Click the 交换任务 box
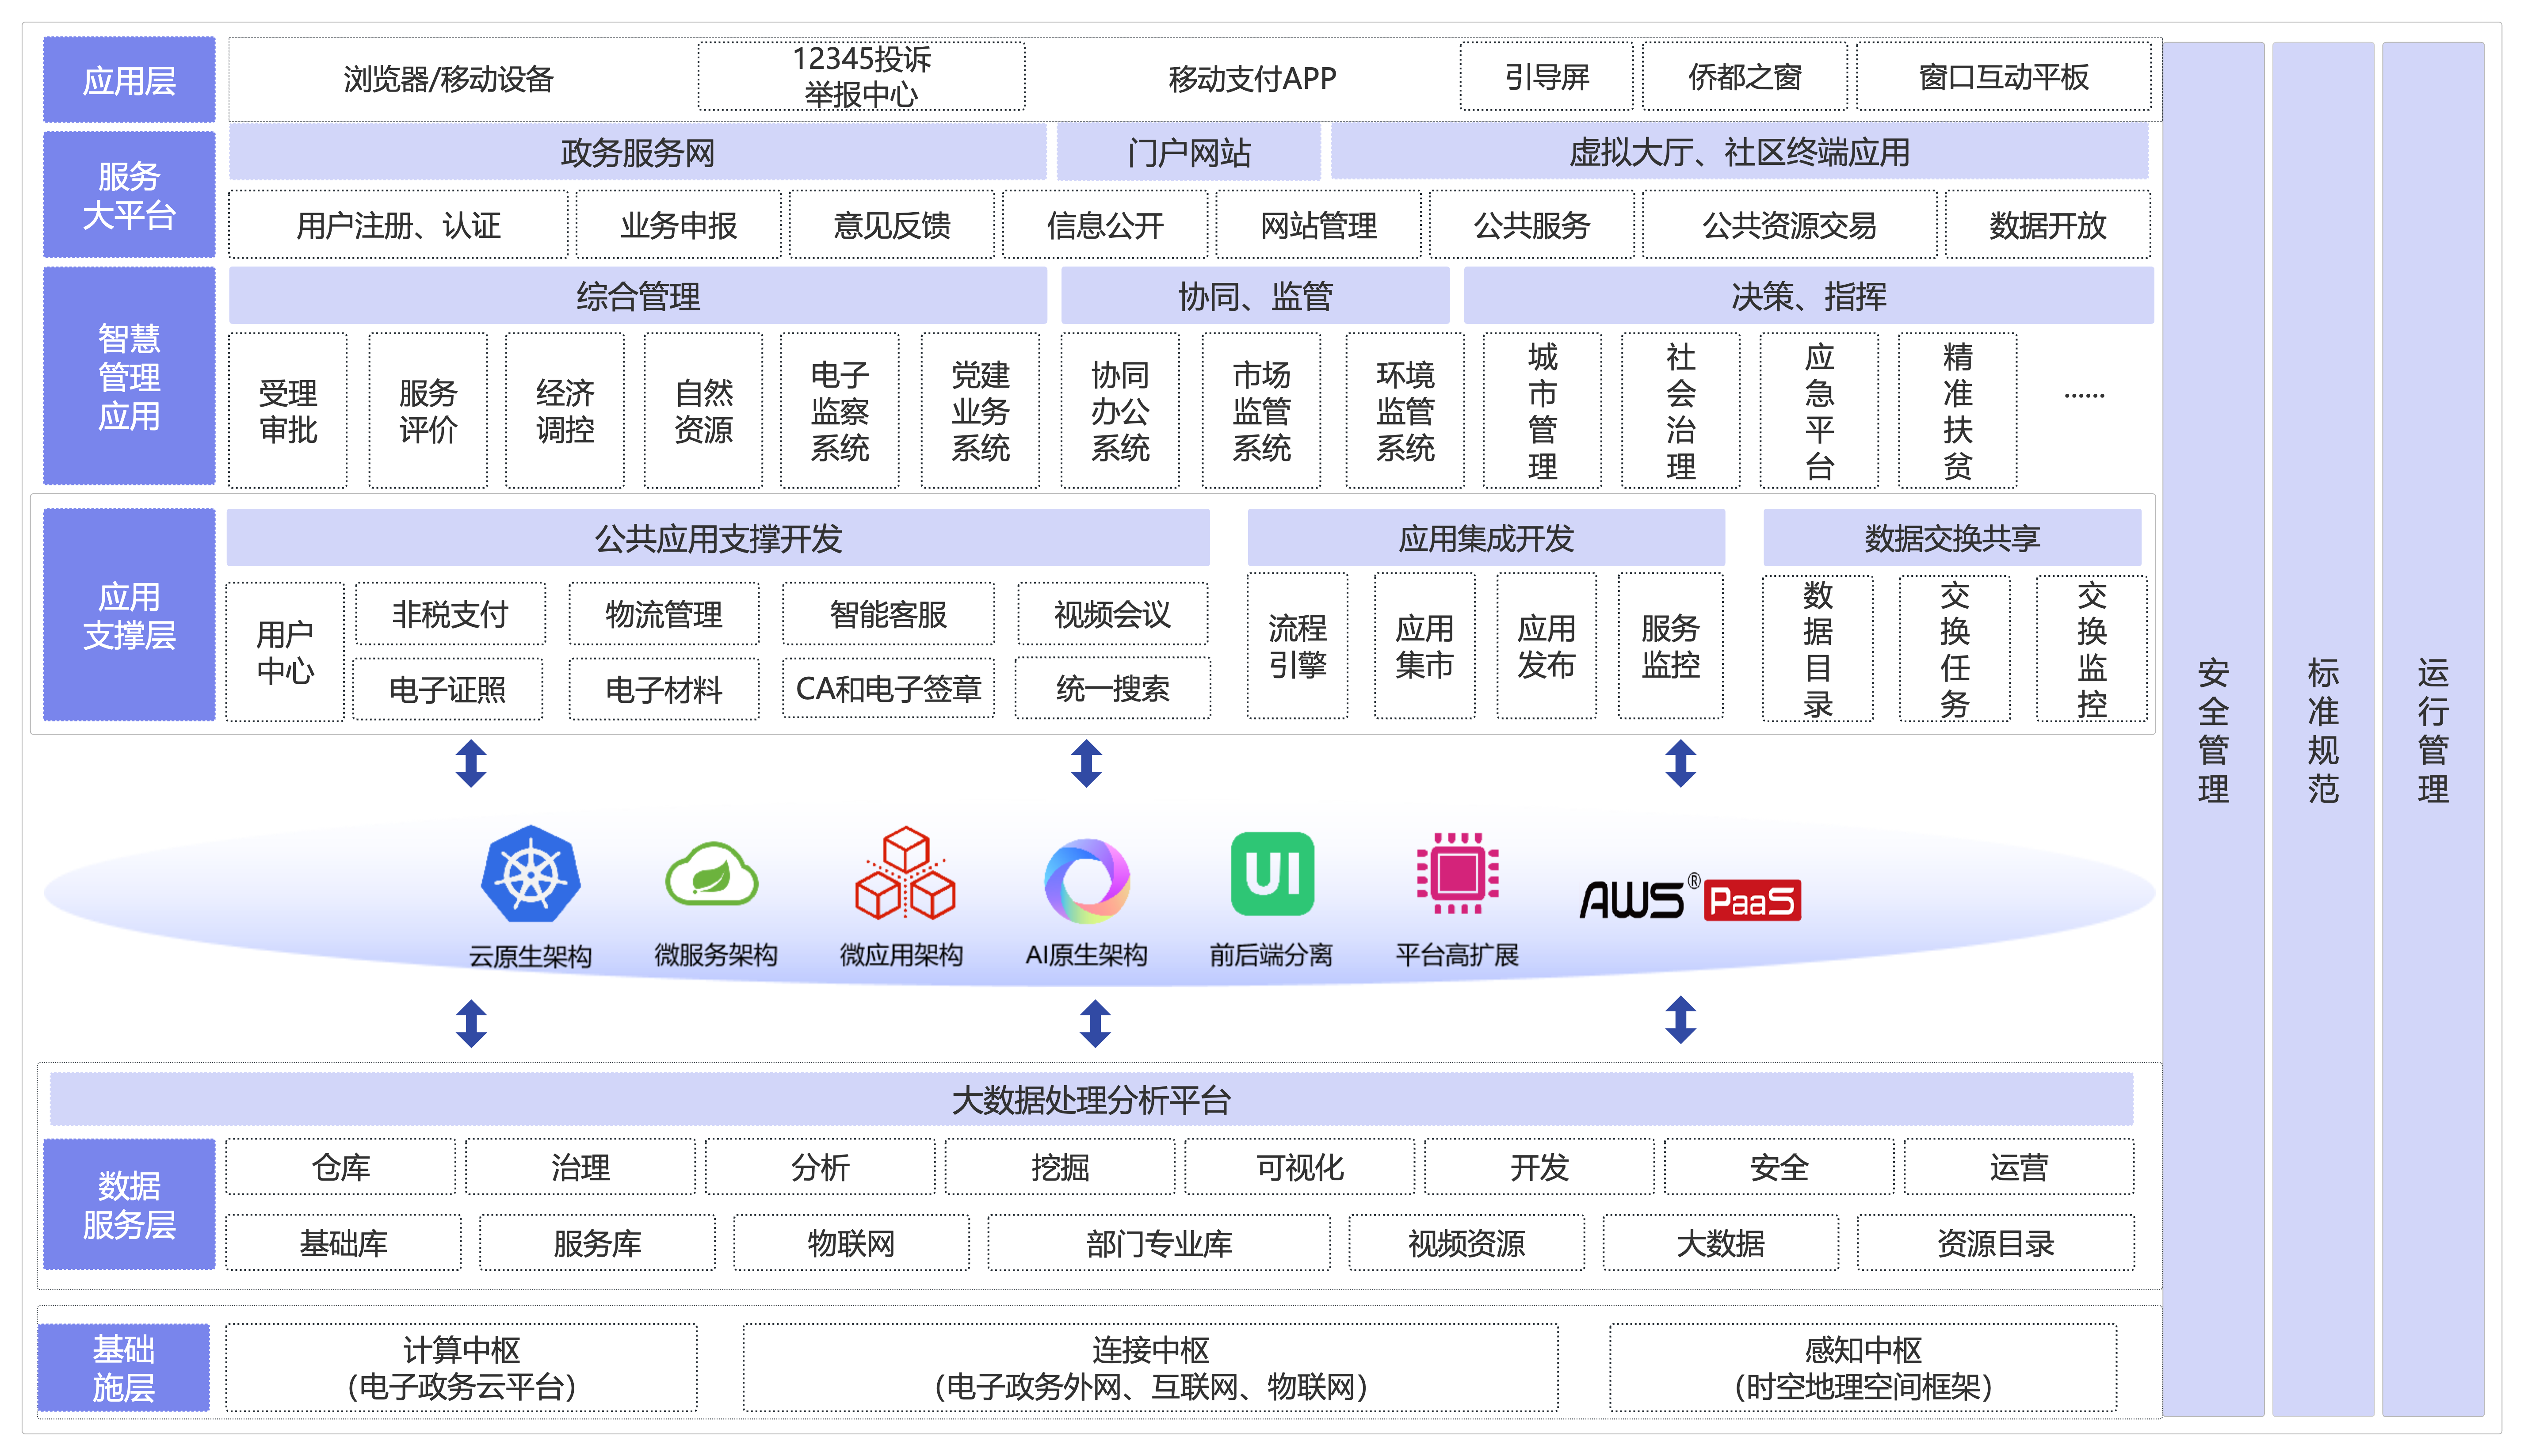Image resolution: width=2524 pixels, height=1456 pixels. pyautogui.click(x=1954, y=649)
